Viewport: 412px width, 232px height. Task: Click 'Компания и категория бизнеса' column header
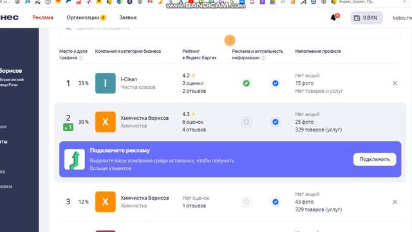(x=128, y=52)
